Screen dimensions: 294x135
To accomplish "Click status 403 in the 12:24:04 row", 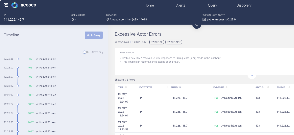I will pos(258,112).
